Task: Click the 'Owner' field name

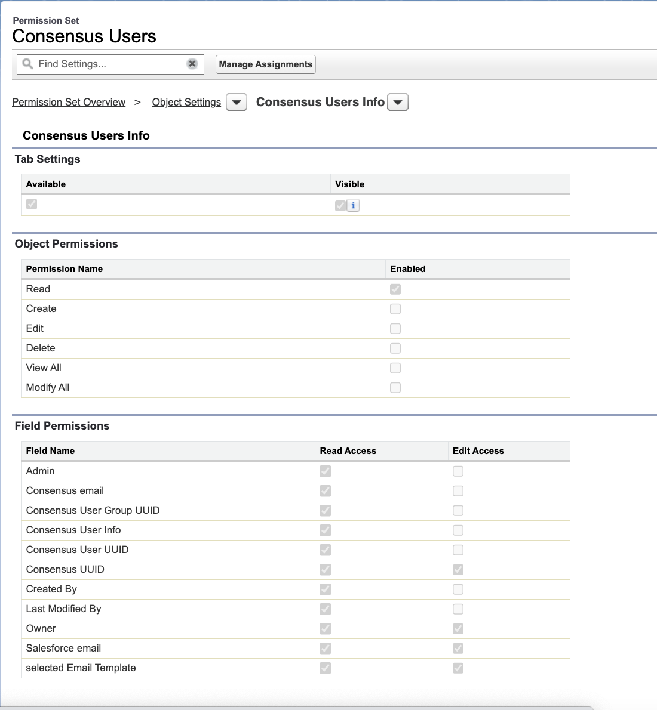Action: 41,629
